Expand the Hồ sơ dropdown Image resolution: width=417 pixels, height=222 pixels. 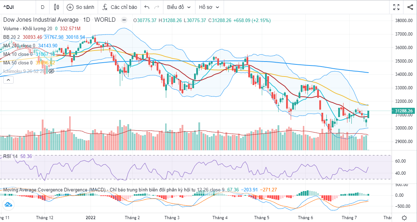[209, 7]
